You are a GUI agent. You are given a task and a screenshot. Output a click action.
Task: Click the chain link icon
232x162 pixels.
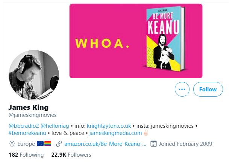58,144
